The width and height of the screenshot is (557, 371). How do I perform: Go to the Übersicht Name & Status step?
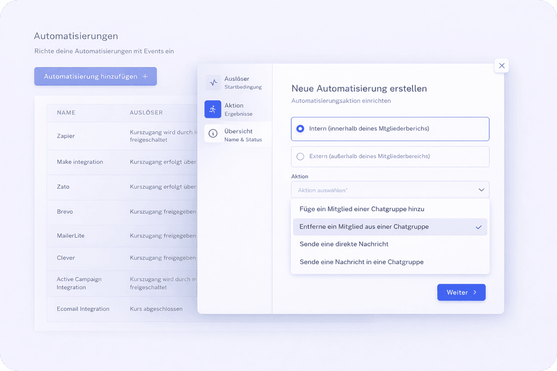tap(237, 134)
